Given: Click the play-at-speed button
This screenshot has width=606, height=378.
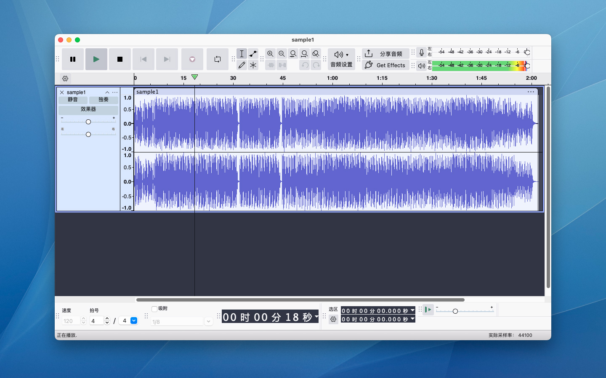Looking at the screenshot, I should [428, 310].
